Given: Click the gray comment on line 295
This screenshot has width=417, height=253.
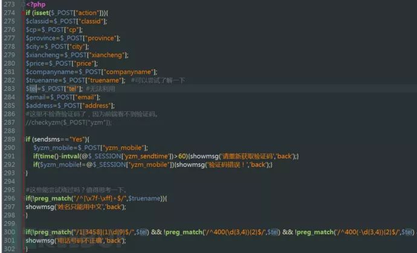Looking at the screenshot, I should pyautogui.click(x=76, y=190).
